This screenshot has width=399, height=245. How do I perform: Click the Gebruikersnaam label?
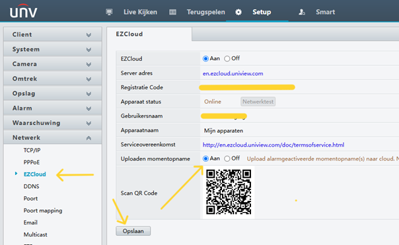[x=141, y=116]
